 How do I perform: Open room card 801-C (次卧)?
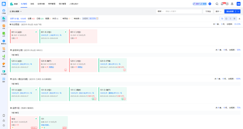click(83, 36)
